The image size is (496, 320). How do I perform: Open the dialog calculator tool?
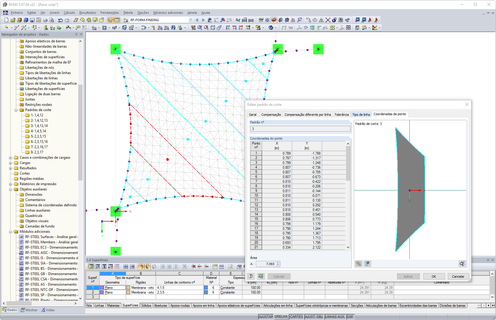click(x=261, y=276)
